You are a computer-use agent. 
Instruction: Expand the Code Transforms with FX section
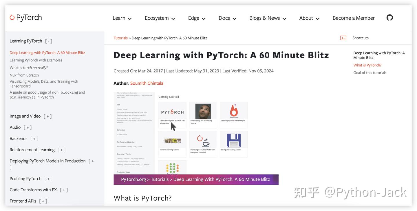pos(64,190)
